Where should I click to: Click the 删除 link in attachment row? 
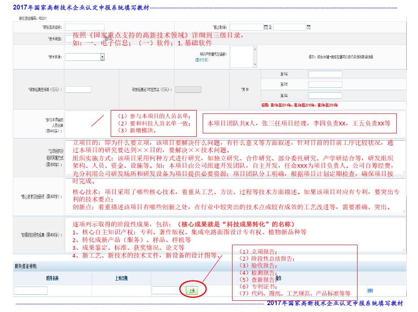point(370,290)
